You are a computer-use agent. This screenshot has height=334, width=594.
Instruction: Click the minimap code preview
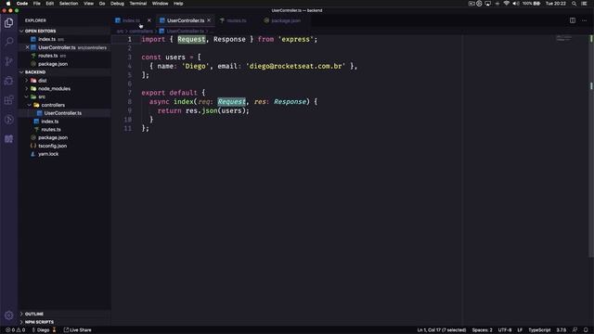(x=563, y=38)
